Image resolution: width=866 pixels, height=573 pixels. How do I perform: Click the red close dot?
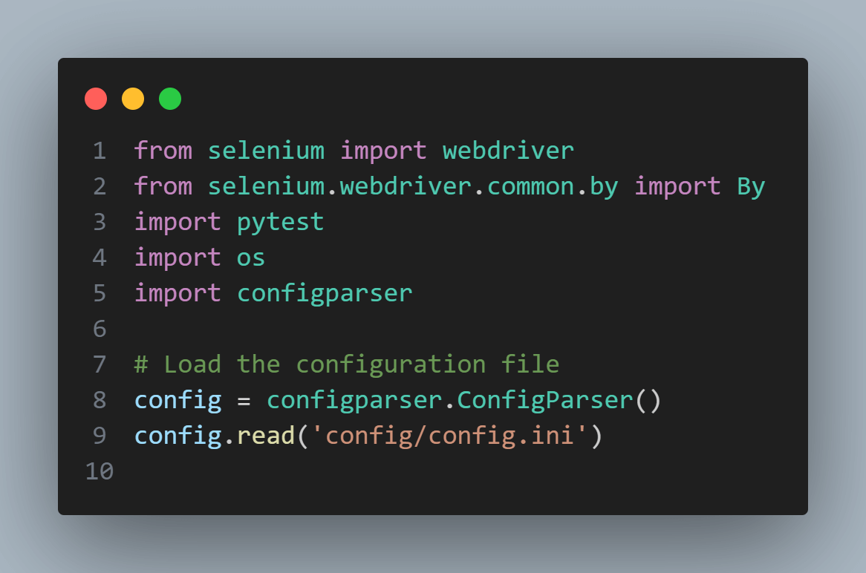click(96, 99)
